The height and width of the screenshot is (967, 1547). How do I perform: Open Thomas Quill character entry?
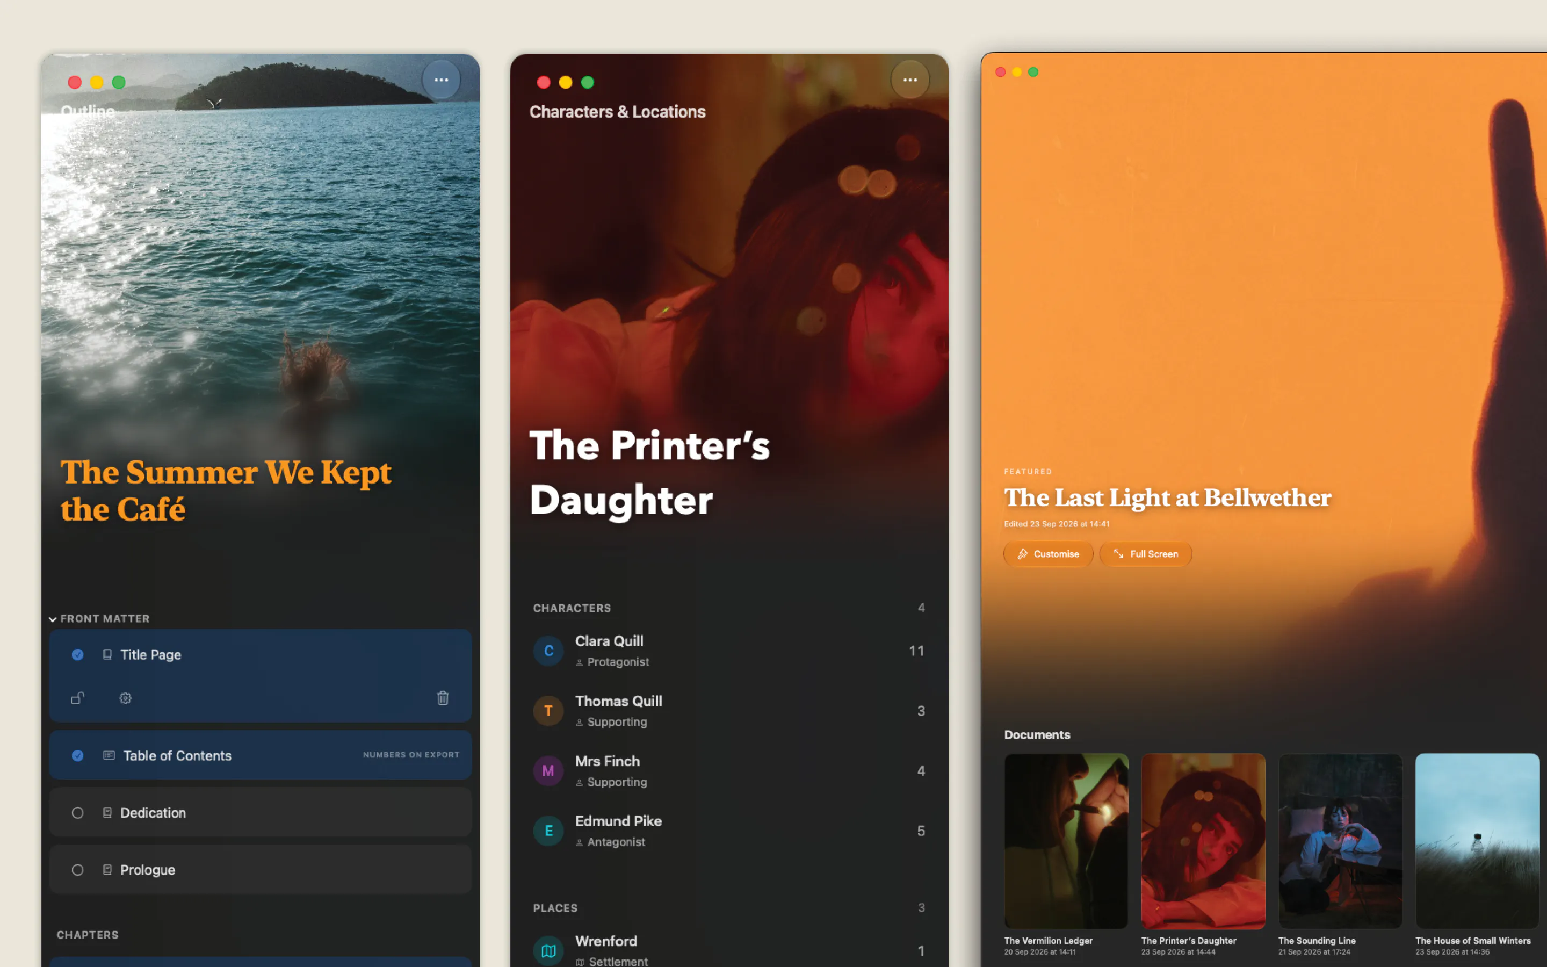coord(729,711)
